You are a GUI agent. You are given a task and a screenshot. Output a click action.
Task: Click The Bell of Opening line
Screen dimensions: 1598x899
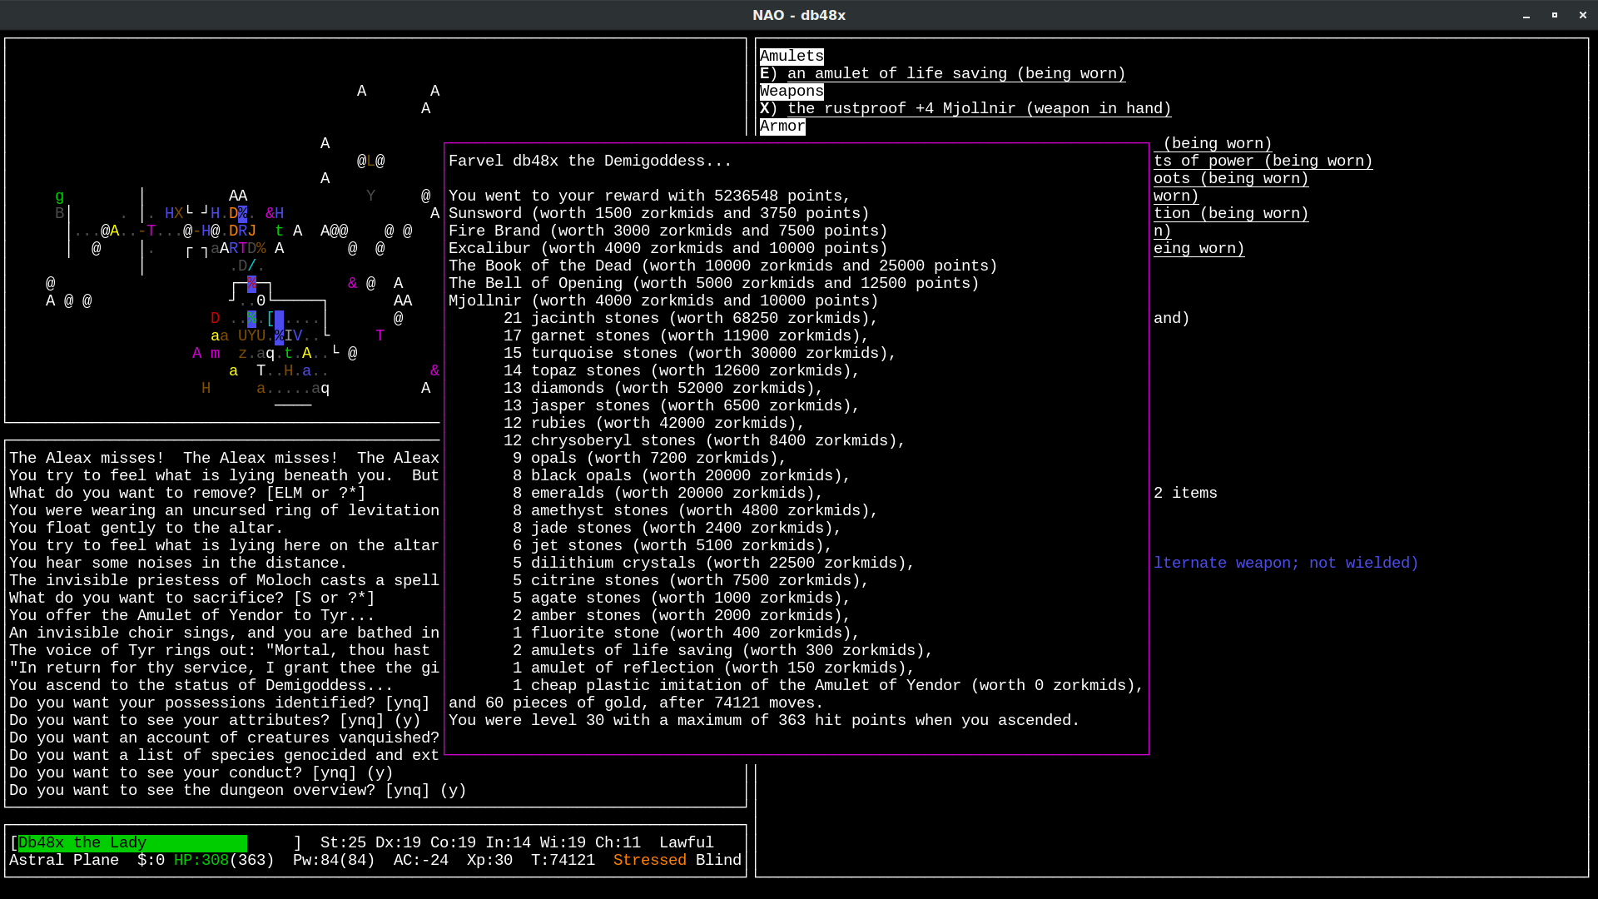pos(713,283)
